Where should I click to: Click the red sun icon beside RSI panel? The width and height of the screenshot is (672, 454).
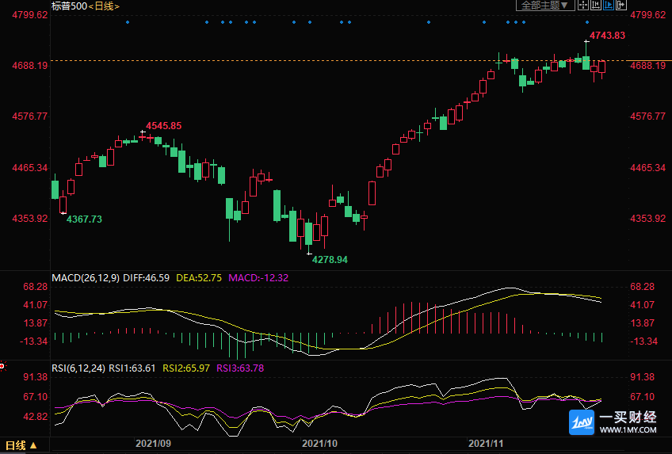click(2, 367)
